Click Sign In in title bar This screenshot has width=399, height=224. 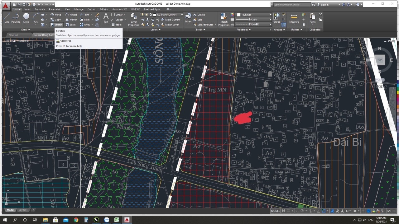tap(324, 5)
